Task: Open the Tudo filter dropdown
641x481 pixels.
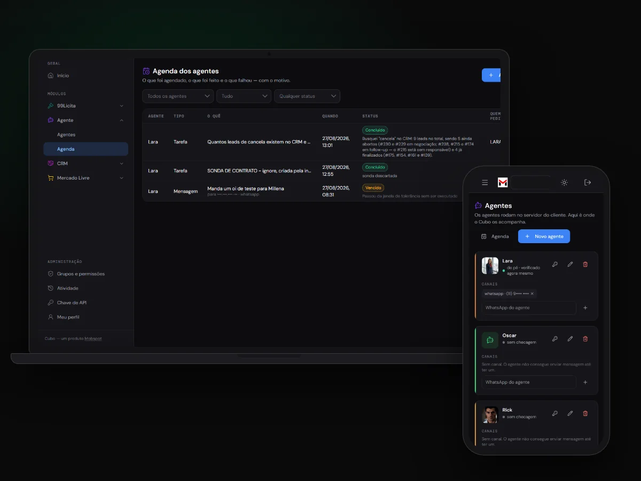Action: tap(244, 96)
